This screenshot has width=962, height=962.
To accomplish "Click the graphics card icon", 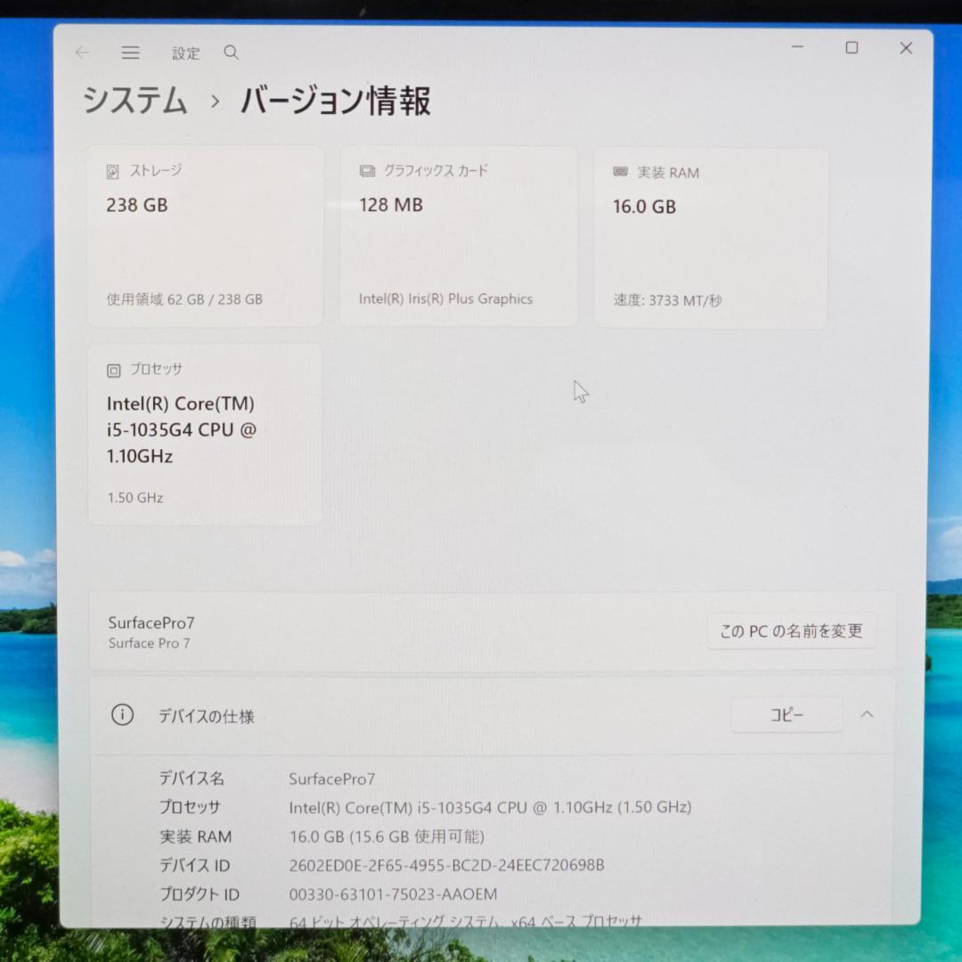I will pyautogui.click(x=367, y=171).
